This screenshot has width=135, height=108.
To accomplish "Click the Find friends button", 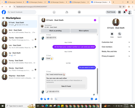I will coord(111,12).
